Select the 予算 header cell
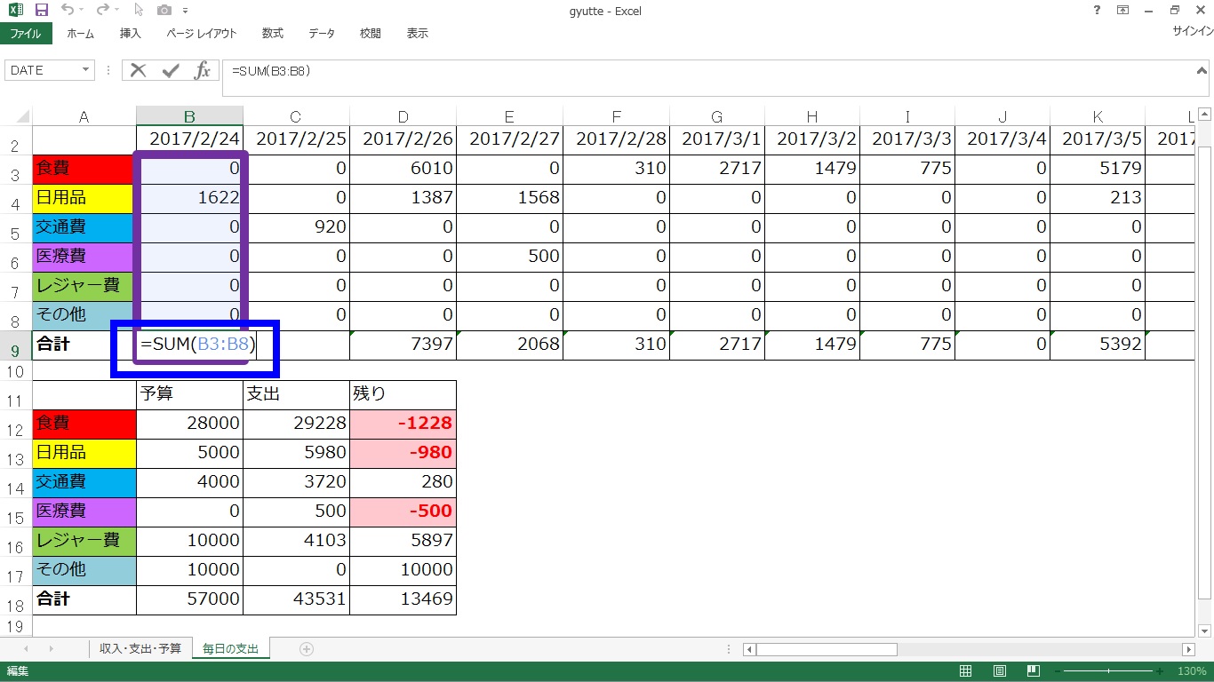1214x682 pixels. (189, 394)
